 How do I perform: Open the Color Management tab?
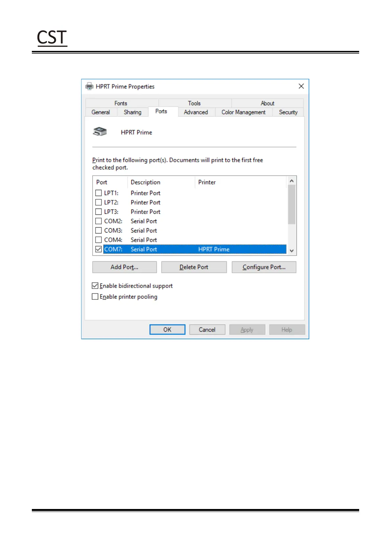[x=244, y=112]
